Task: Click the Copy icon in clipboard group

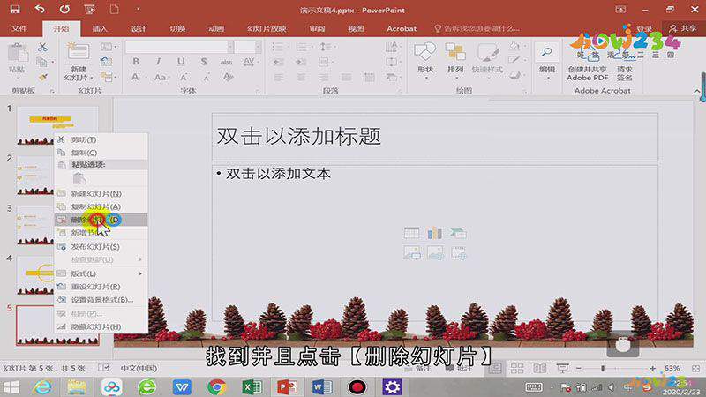Action: 41,62
